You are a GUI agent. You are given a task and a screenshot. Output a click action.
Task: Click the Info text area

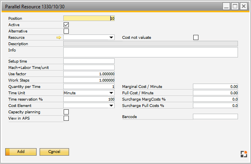coord(151,52)
